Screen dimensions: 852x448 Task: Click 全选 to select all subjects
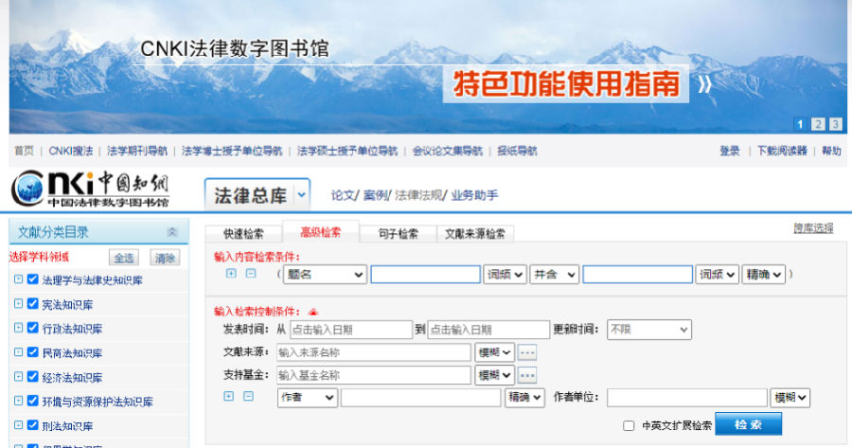click(124, 258)
